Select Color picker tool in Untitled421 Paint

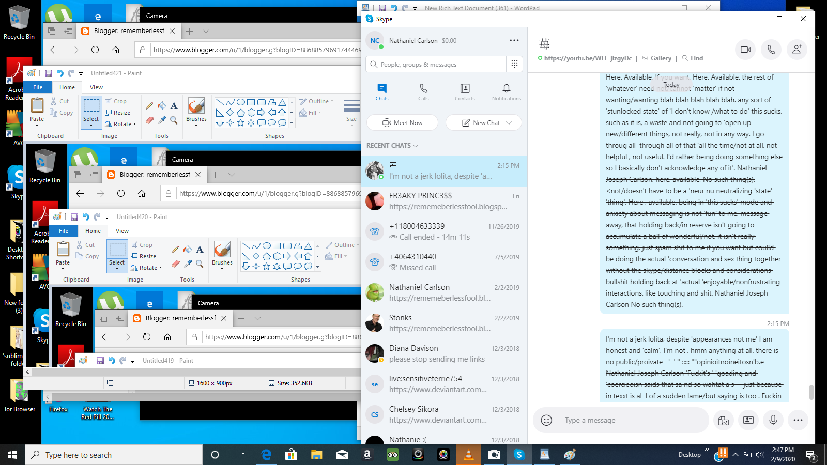click(x=162, y=120)
